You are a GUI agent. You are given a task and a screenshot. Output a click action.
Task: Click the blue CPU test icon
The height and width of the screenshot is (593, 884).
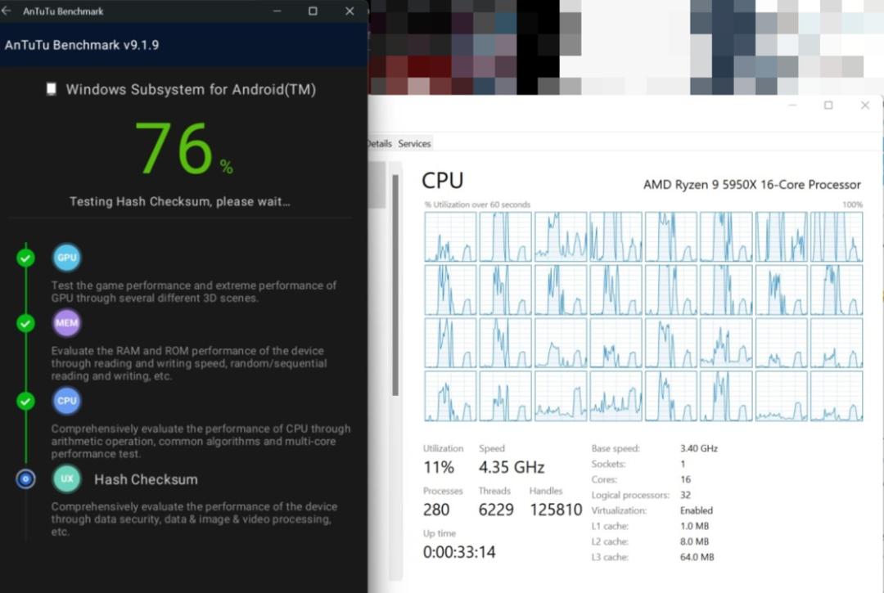(66, 401)
